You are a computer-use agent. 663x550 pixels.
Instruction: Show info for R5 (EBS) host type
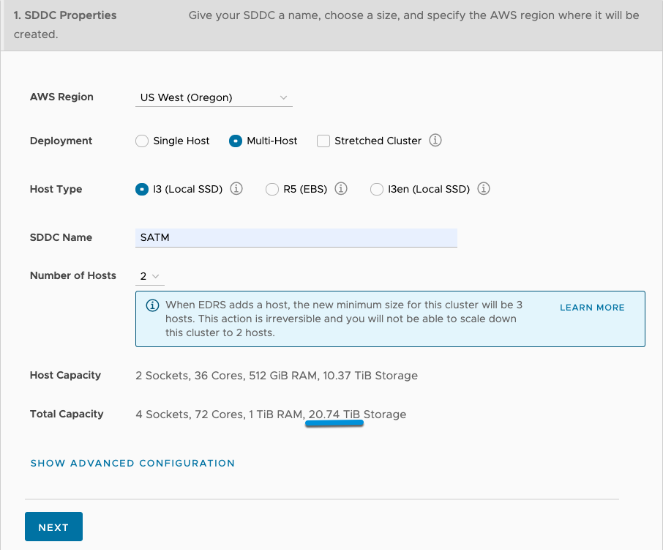(x=341, y=189)
